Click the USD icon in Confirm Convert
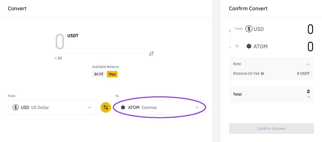The height and width of the screenshot is (142, 322). pos(249,29)
